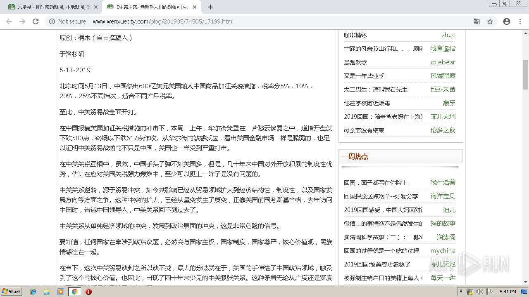Open author link 润涛阎
The height and width of the screenshot is (297, 529).
point(446,237)
